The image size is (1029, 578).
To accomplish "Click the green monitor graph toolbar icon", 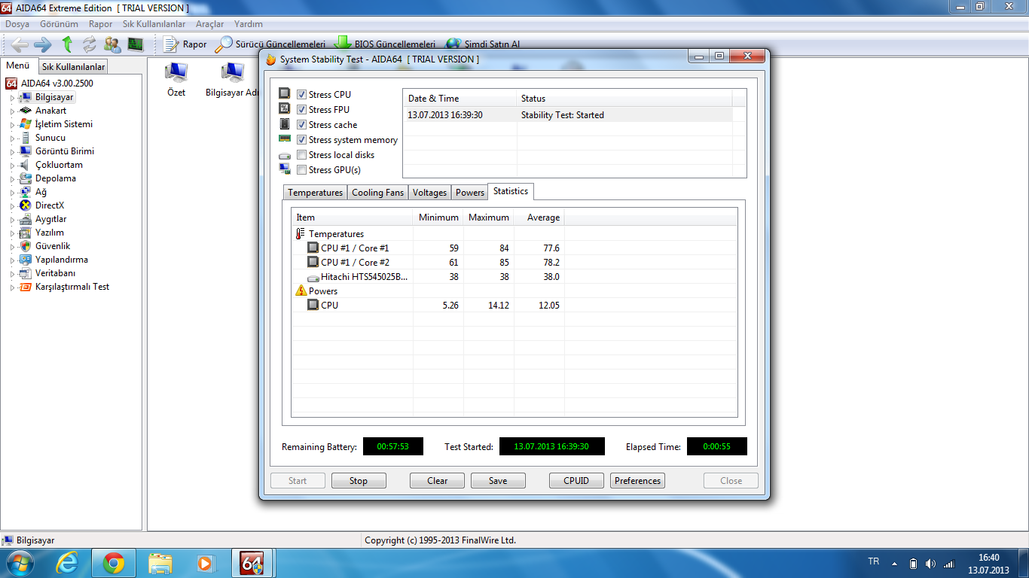I will point(136,44).
